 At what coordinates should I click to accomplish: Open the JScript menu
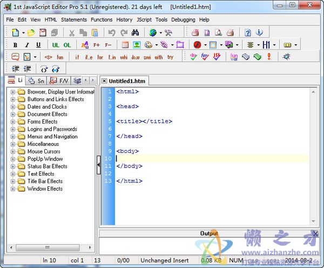click(144, 19)
